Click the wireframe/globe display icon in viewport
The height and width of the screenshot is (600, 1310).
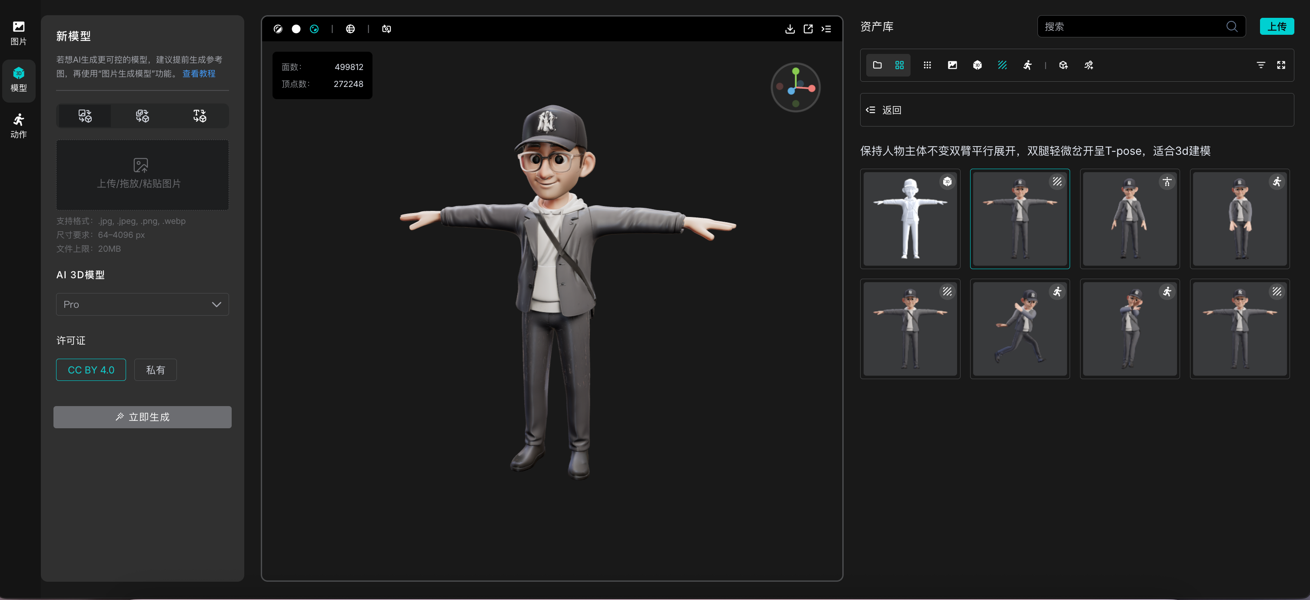(x=350, y=29)
